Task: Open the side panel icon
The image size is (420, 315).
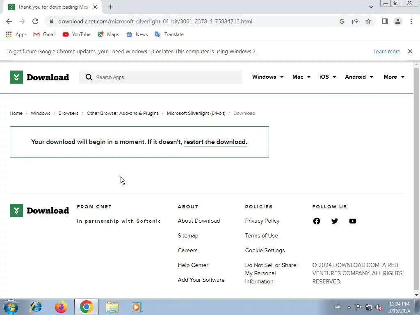Action: 385,21
